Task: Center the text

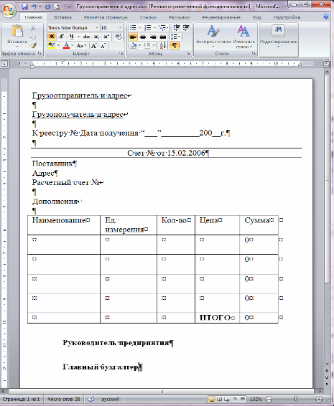Action: [x=143, y=37]
